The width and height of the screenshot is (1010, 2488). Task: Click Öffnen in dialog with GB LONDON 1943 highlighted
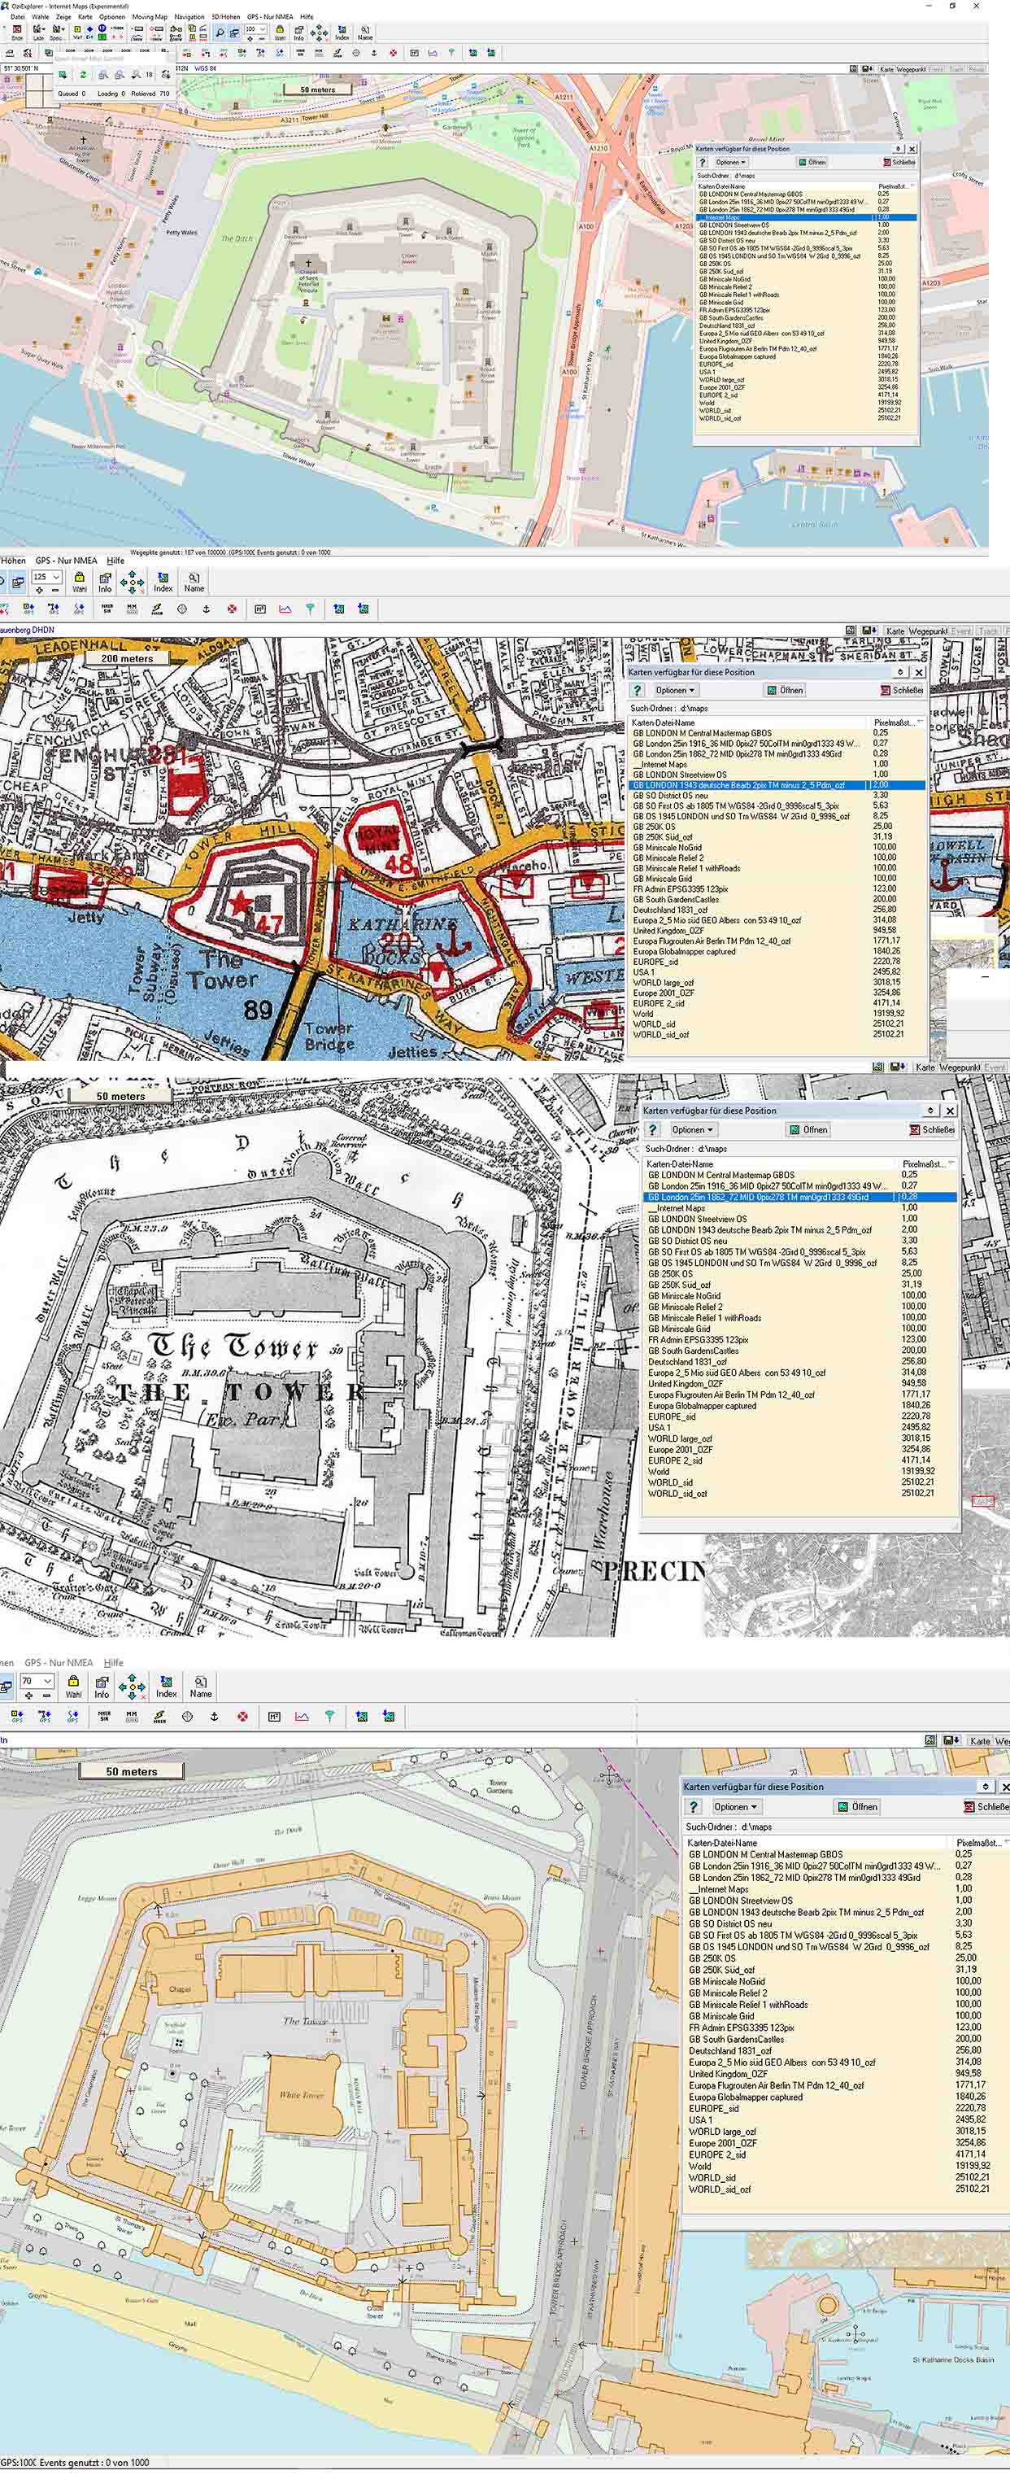[x=785, y=691]
